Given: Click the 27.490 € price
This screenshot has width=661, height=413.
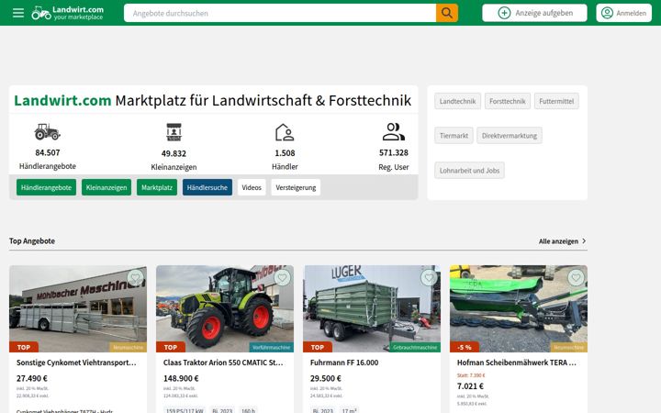Looking at the screenshot, I should pyautogui.click(x=31, y=378).
